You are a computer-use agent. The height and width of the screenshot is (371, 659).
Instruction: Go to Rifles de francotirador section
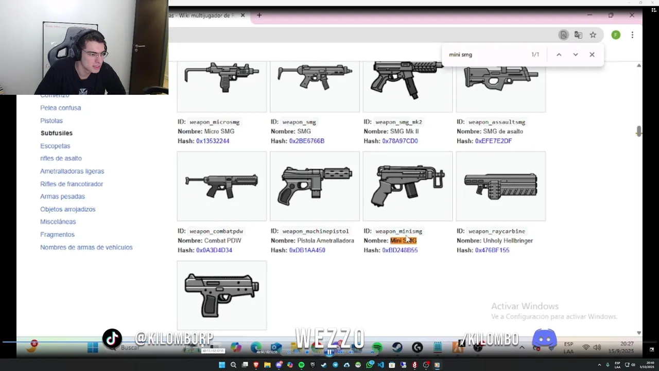click(x=72, y=184)
